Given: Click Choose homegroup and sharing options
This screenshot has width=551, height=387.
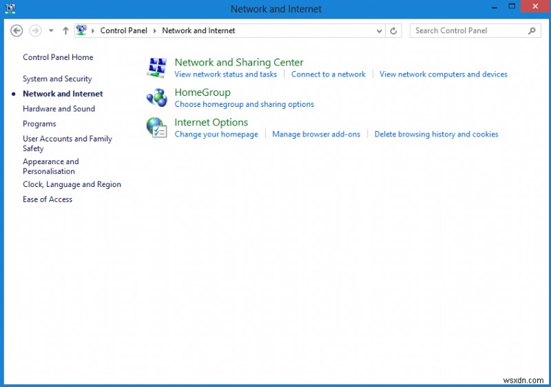Looking at the screenshot, I should 245,104.
